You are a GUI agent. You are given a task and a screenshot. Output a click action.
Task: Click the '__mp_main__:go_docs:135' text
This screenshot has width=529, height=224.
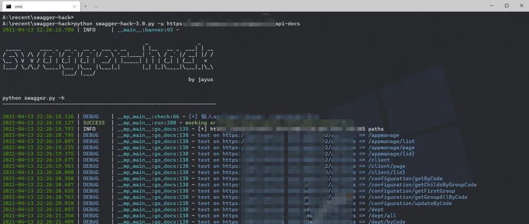point(153,129)
